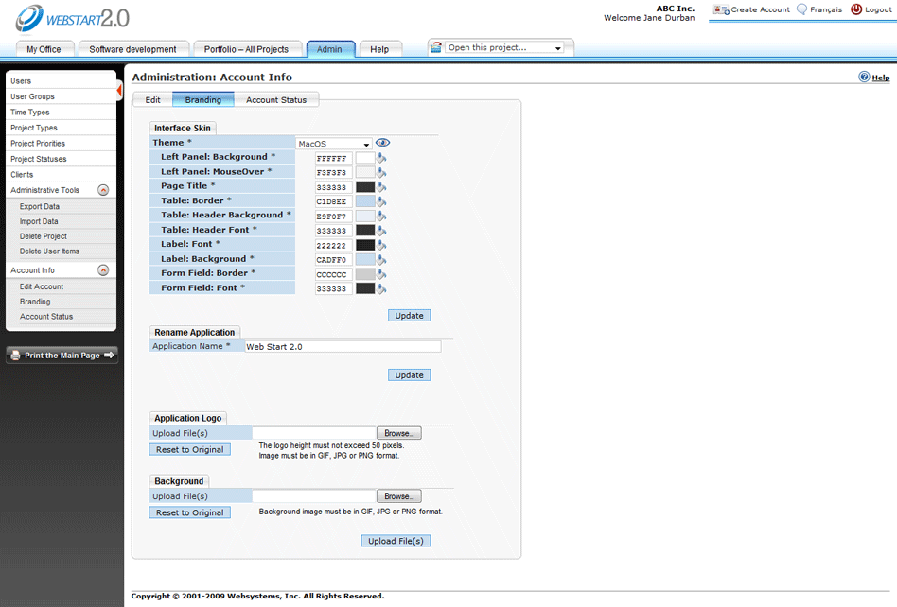The width and height of the screenshot is (897, 607).
Task: Click the Application Name text field
Action: 343,347
